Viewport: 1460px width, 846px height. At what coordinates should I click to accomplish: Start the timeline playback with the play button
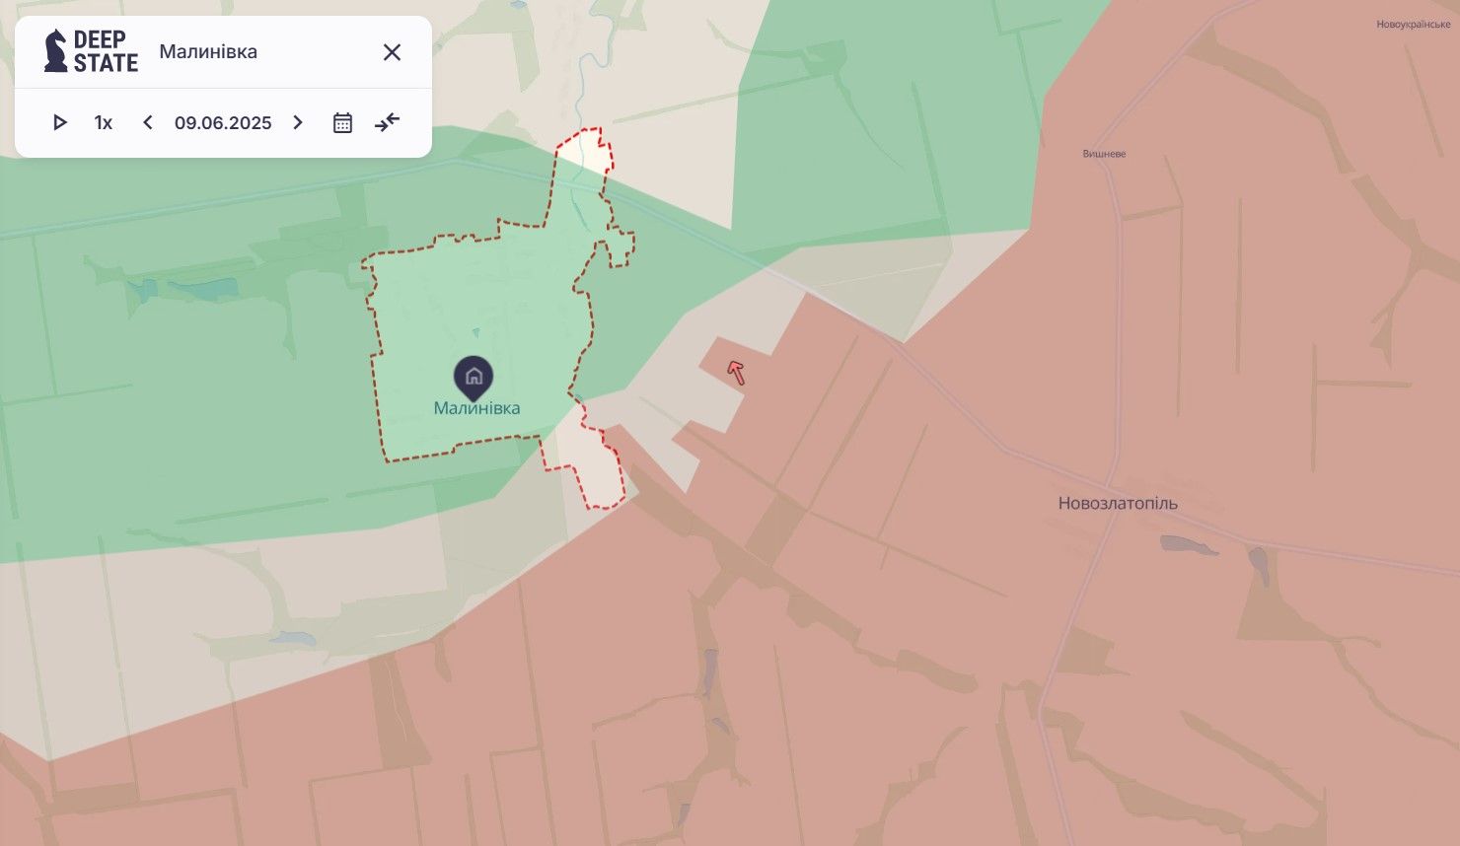pyautogui.click(x=59, y=122)
